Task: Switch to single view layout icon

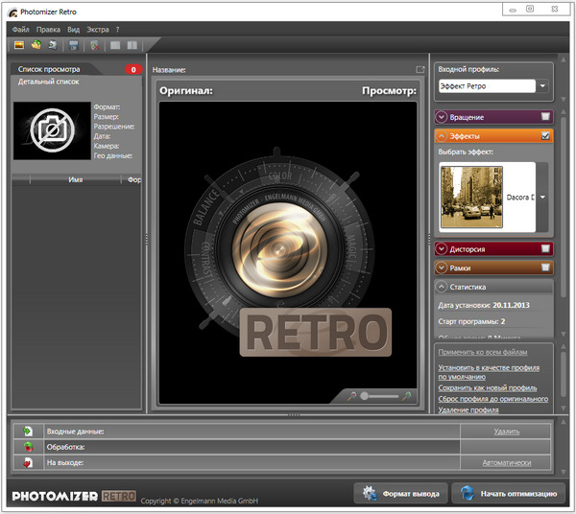Action: [115, 45]
